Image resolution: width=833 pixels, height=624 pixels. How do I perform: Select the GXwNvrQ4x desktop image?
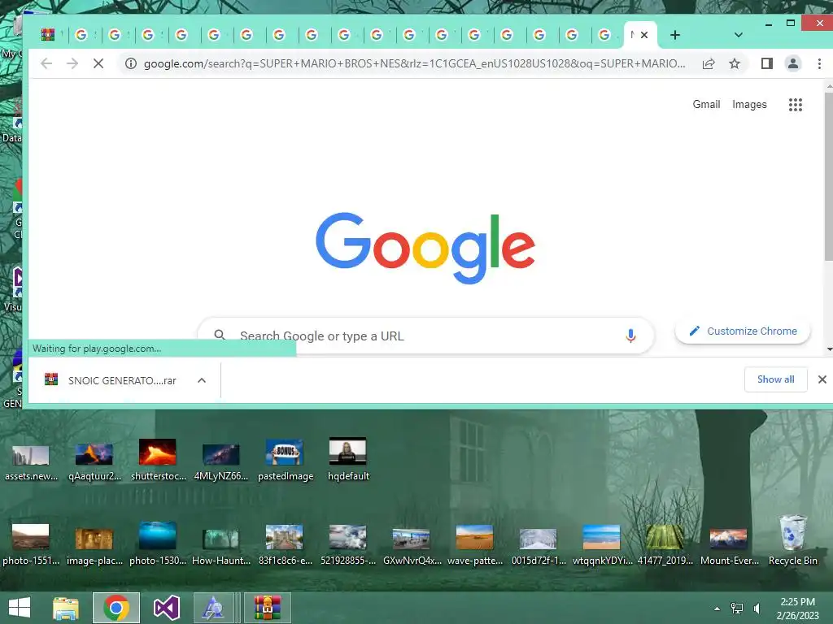[x=412, y=545]
